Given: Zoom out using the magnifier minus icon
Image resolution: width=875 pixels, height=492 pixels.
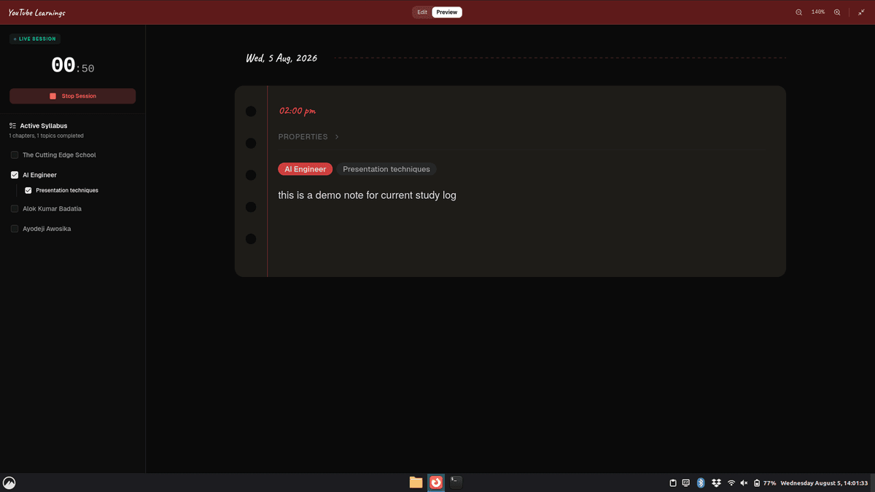Looking at the screenshot, I should [799, 12].
